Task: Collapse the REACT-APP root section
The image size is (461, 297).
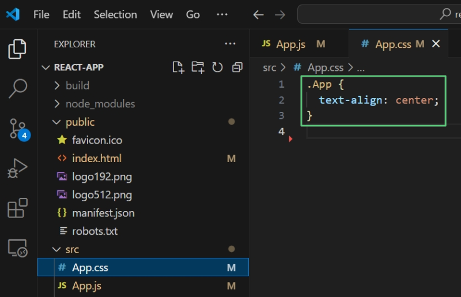Action: [x=46, y=67]
